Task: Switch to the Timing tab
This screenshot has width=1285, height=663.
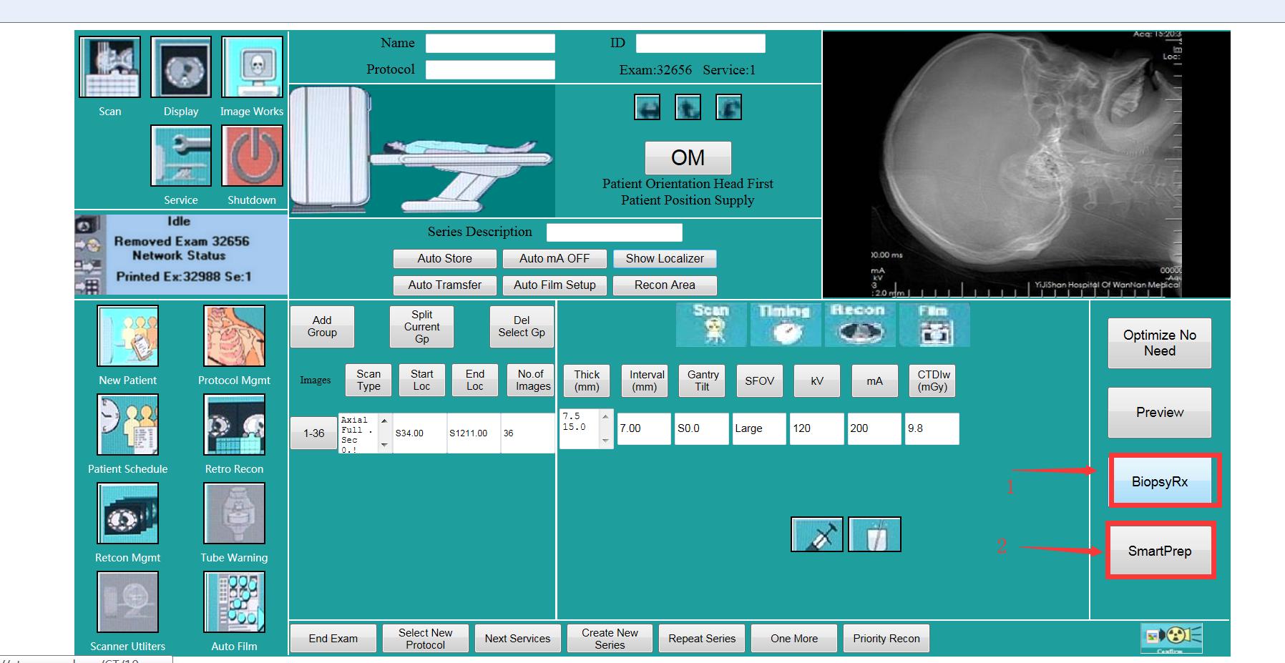Action: click(x=784, y=325)
